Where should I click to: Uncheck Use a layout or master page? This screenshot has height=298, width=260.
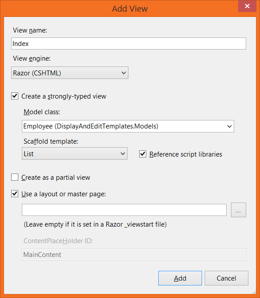15,194
